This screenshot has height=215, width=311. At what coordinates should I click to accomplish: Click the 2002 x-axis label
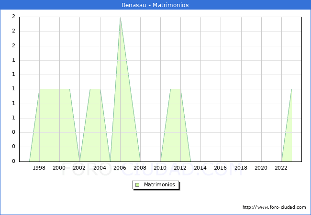tap(79, 168)
